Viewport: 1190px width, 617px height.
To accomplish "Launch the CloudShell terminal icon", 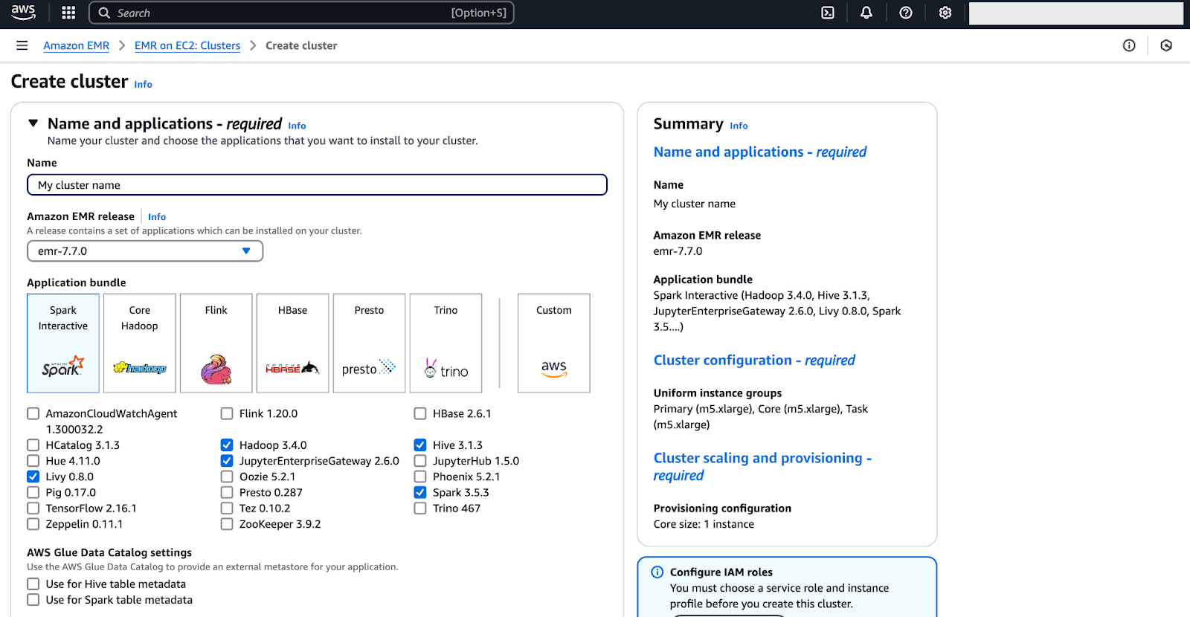I will tap(828, 13).
